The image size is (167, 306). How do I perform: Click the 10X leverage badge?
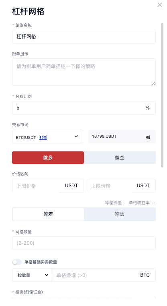pos(43,137)
